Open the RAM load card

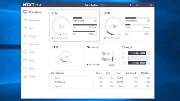point(65,56)
